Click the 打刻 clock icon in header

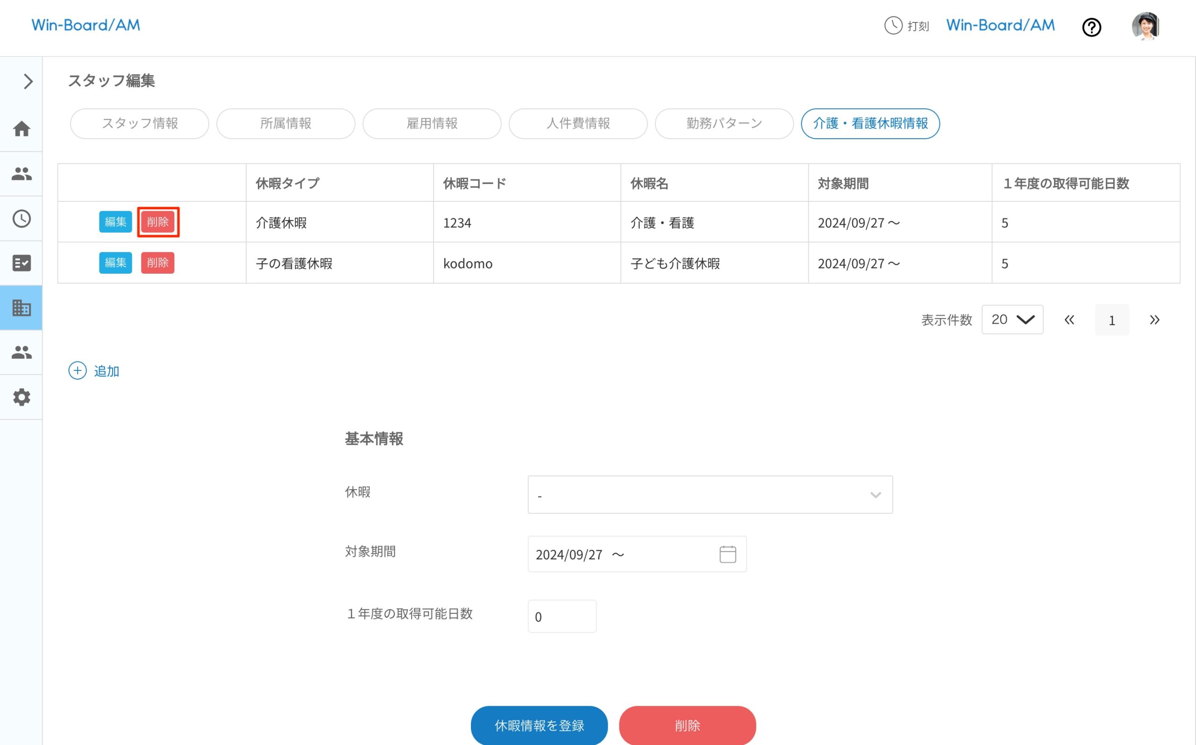point(893,26)
